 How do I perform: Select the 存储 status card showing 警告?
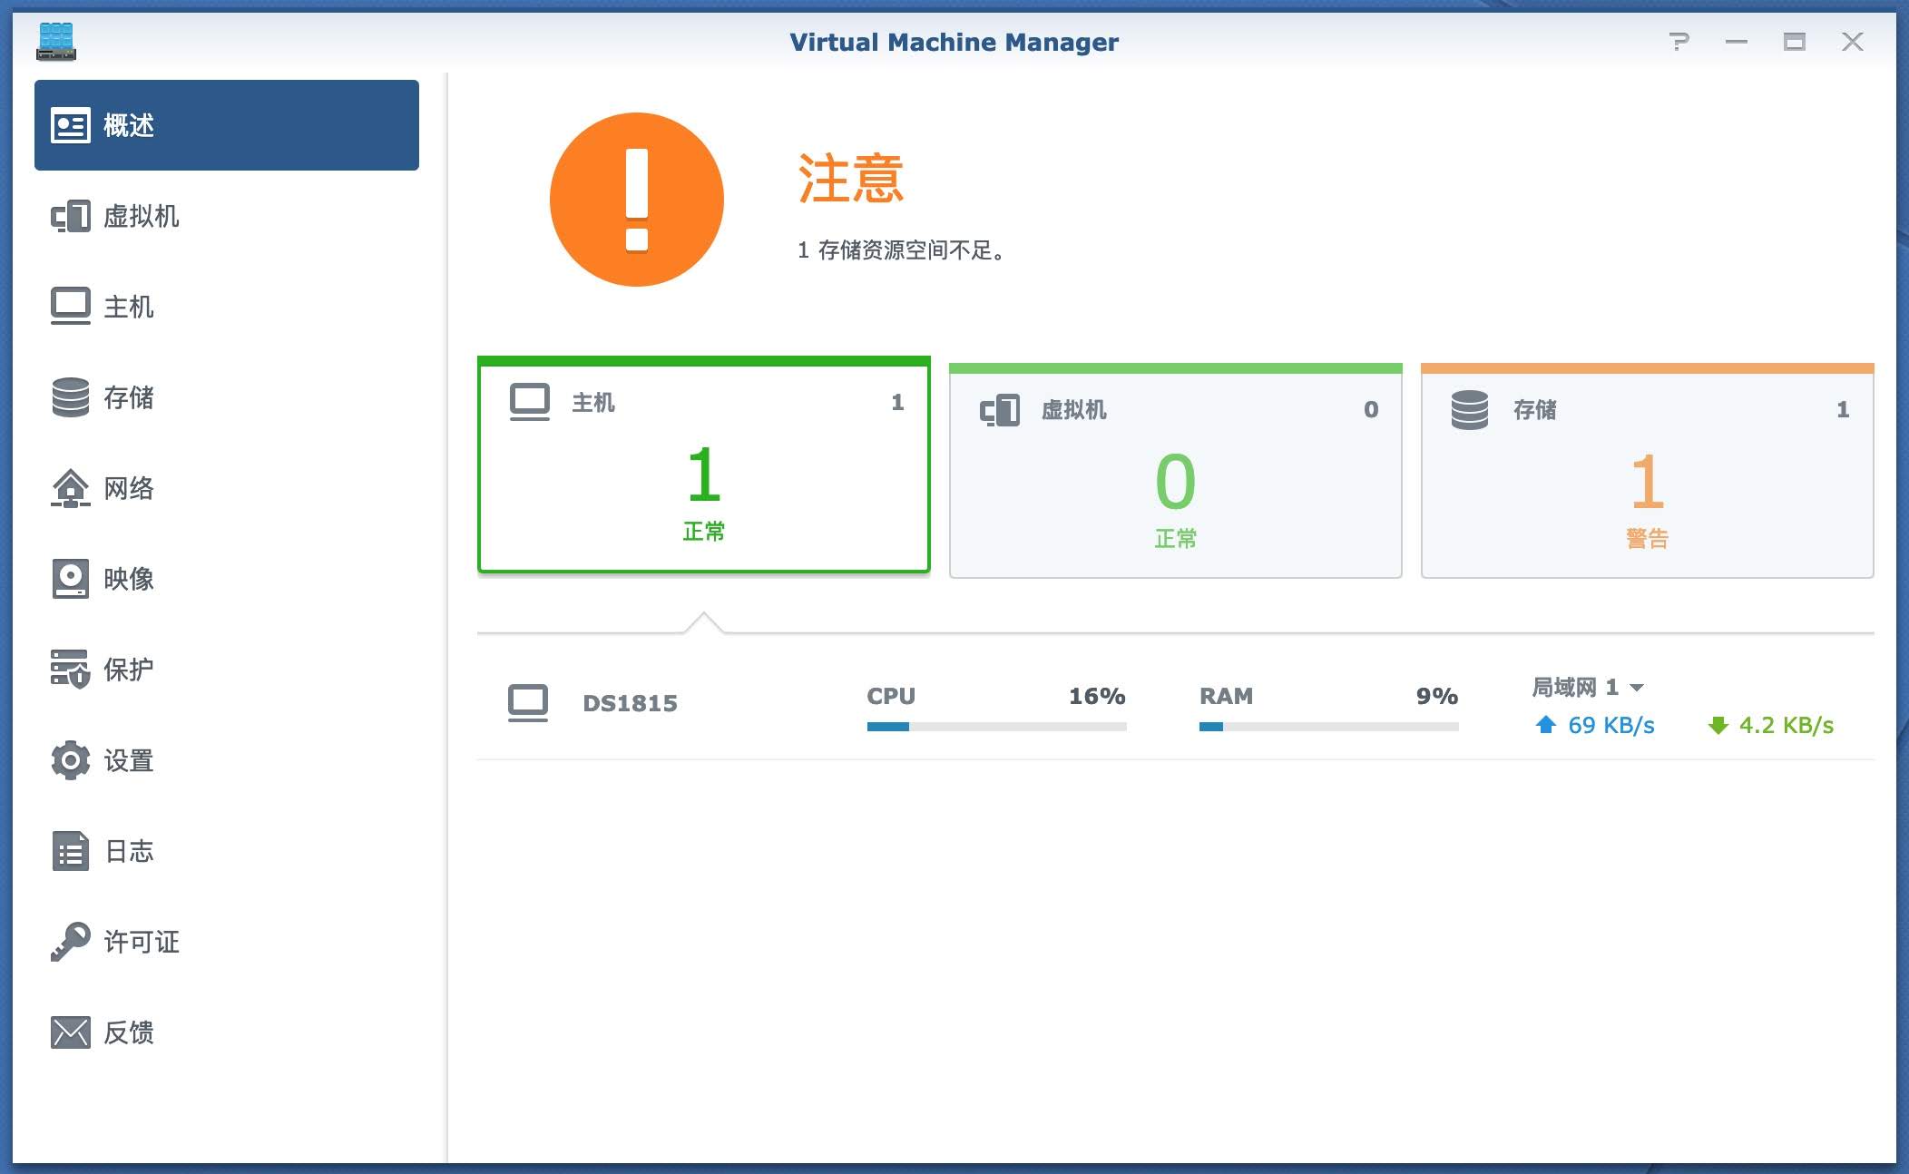click(1648, 470)
